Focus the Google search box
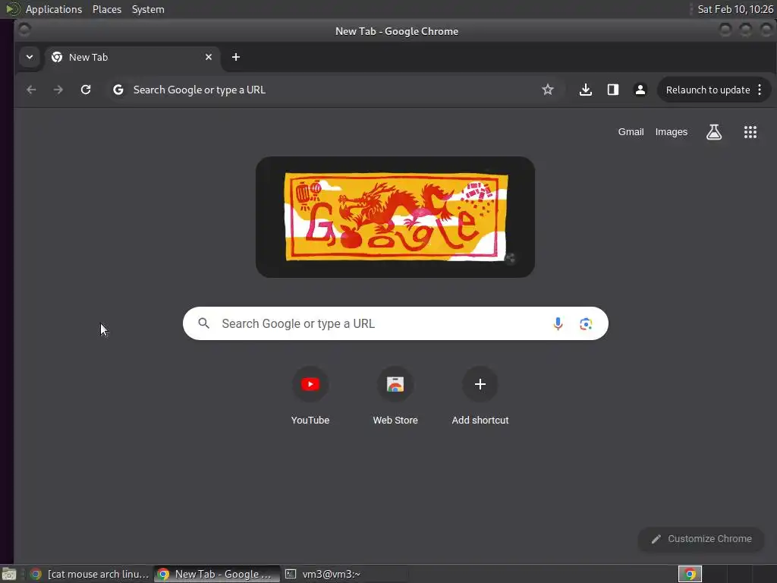 tap(395, 323)
